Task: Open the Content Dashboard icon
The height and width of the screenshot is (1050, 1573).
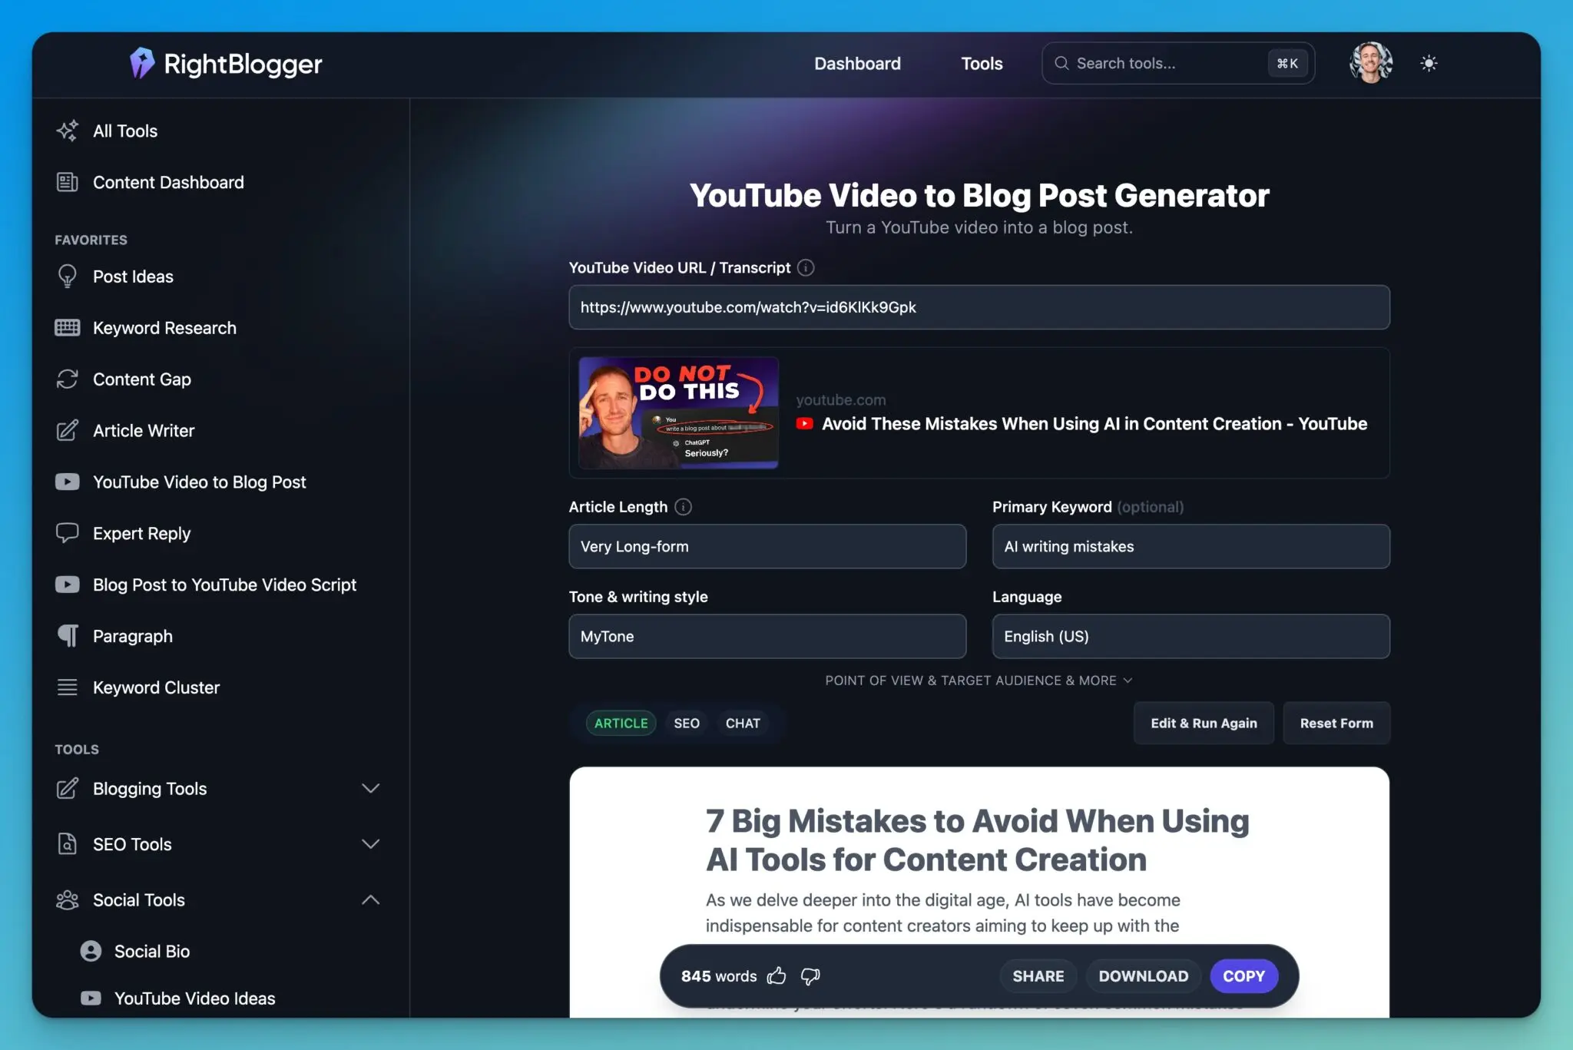Action: pos(68,182)
